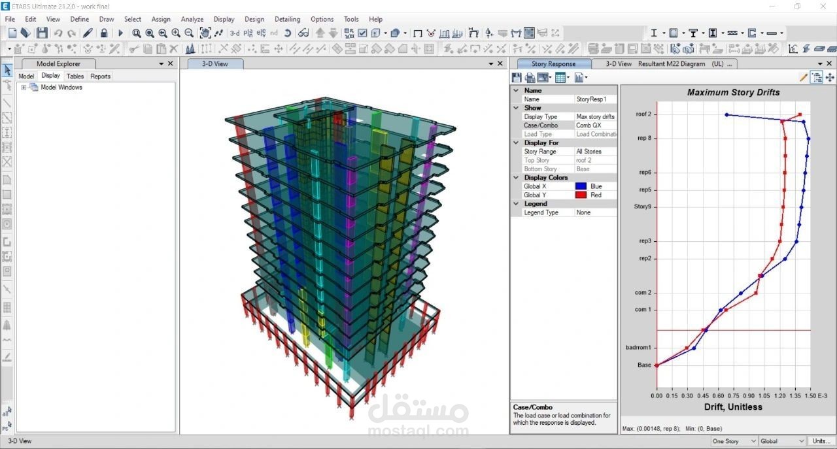This screenshot has height=449, width=837.
Task: Open Set Display Options checkbox icon
Action: 363,33
